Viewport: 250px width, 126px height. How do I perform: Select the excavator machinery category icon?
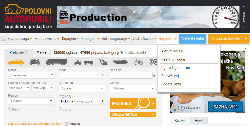(x=103, y=62)
